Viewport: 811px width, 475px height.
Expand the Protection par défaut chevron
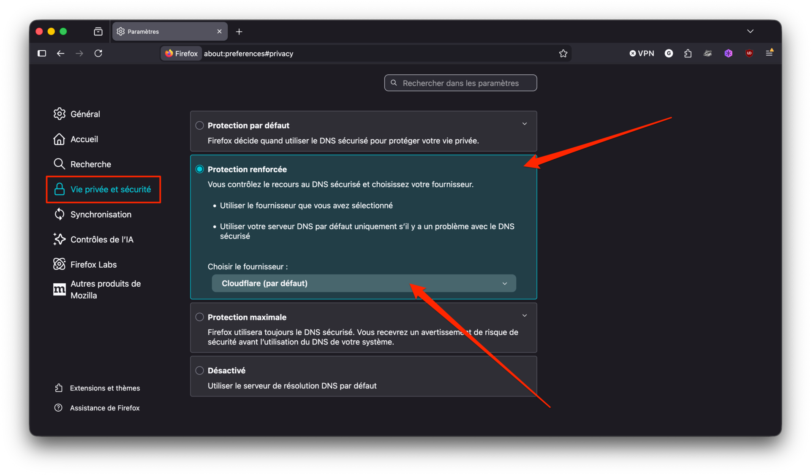525,124
